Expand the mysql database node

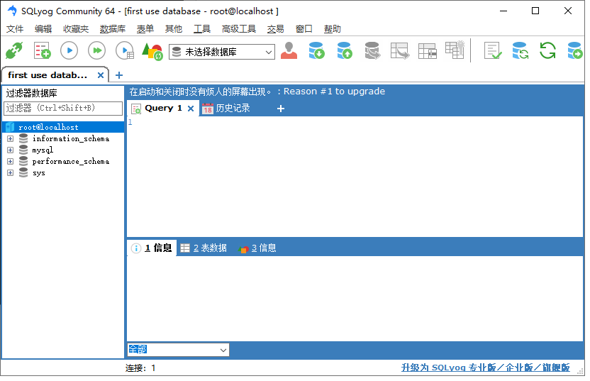pyautogui.click(x=10, y=150)
